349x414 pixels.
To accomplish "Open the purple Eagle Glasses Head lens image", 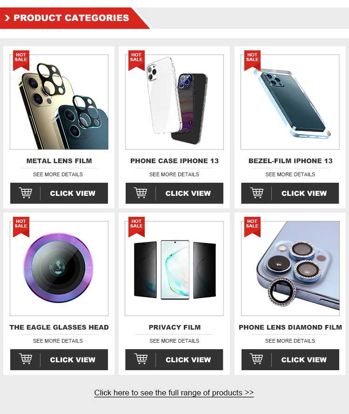I will click(59, 268).
